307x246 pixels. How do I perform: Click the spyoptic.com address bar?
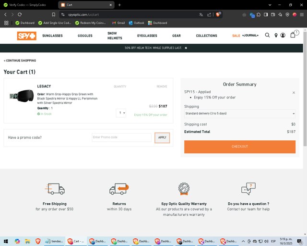129,14
